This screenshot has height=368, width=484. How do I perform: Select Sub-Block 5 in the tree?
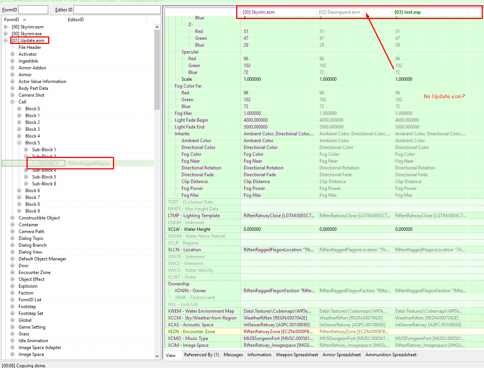click(44, 177)
